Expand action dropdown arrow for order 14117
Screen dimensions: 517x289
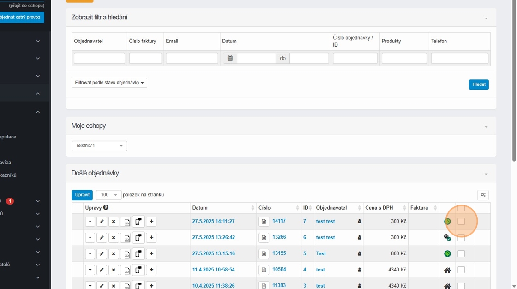coord(90,222)
